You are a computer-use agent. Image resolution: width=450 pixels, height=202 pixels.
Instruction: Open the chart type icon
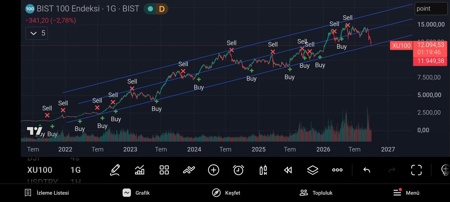click(139, 170)
